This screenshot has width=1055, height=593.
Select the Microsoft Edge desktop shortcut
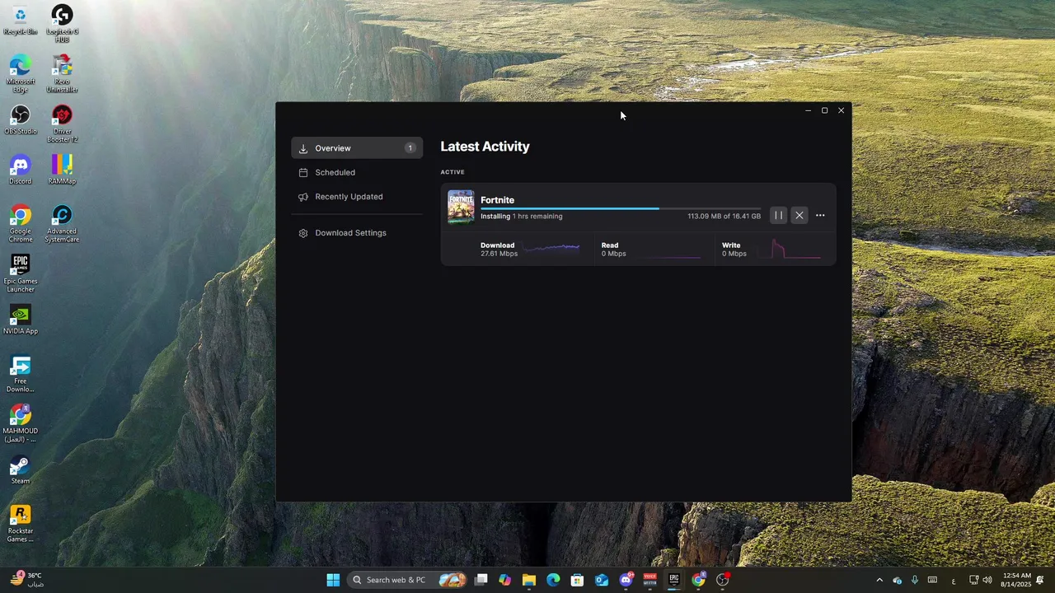tap(20, 73)
